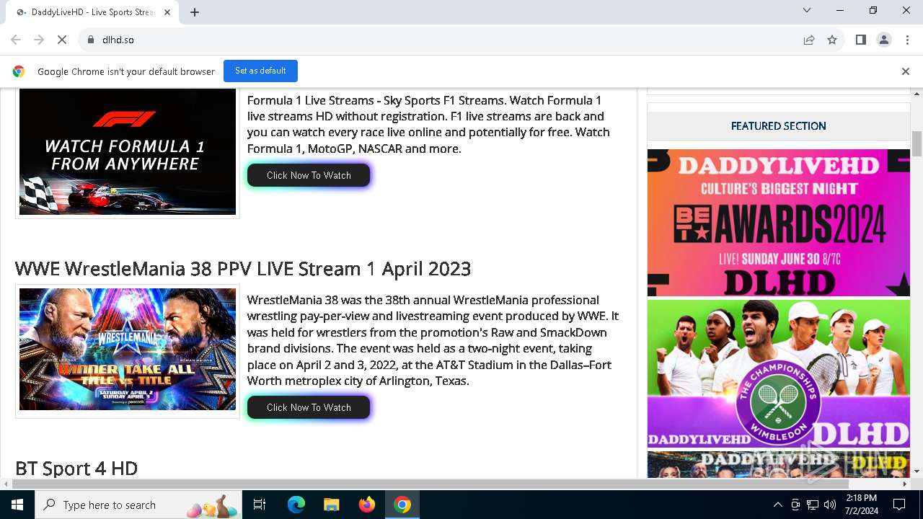The image size is (923, 519).
Task: Click scrollbar up arrow
Action: point(917,94)
